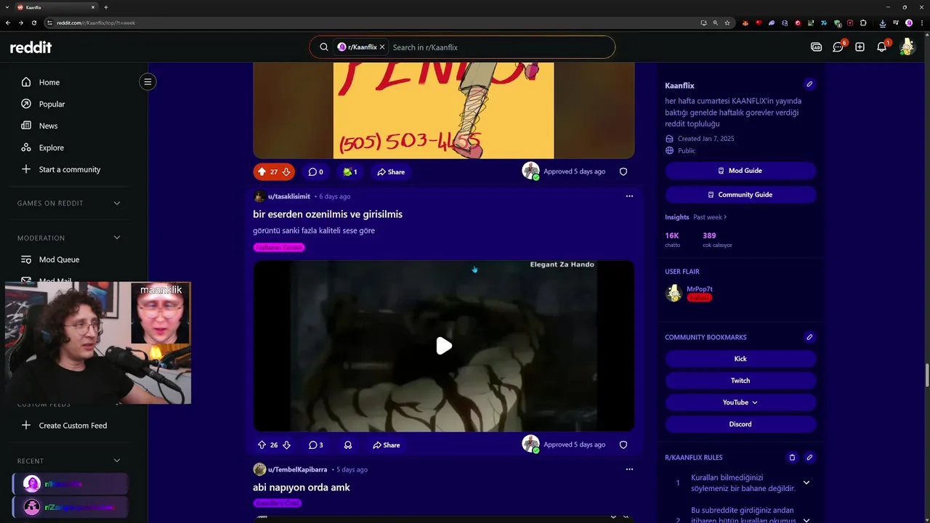Give an award on the video post
The height and width of the screenshot is (523, 930).
point(348,445)
